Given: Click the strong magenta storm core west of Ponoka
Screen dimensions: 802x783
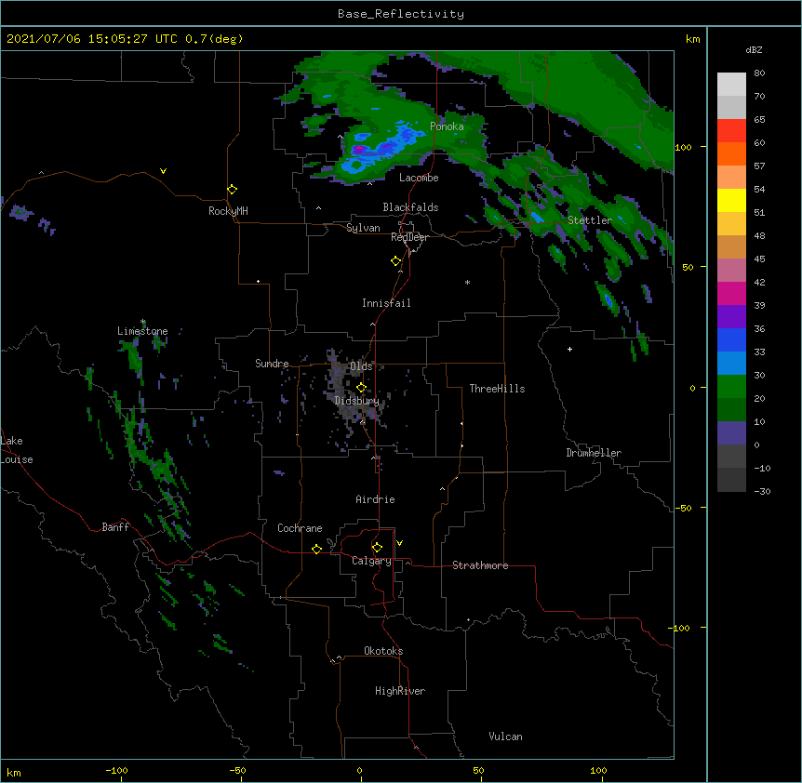Looking at the screenshot, I should 358,149.
